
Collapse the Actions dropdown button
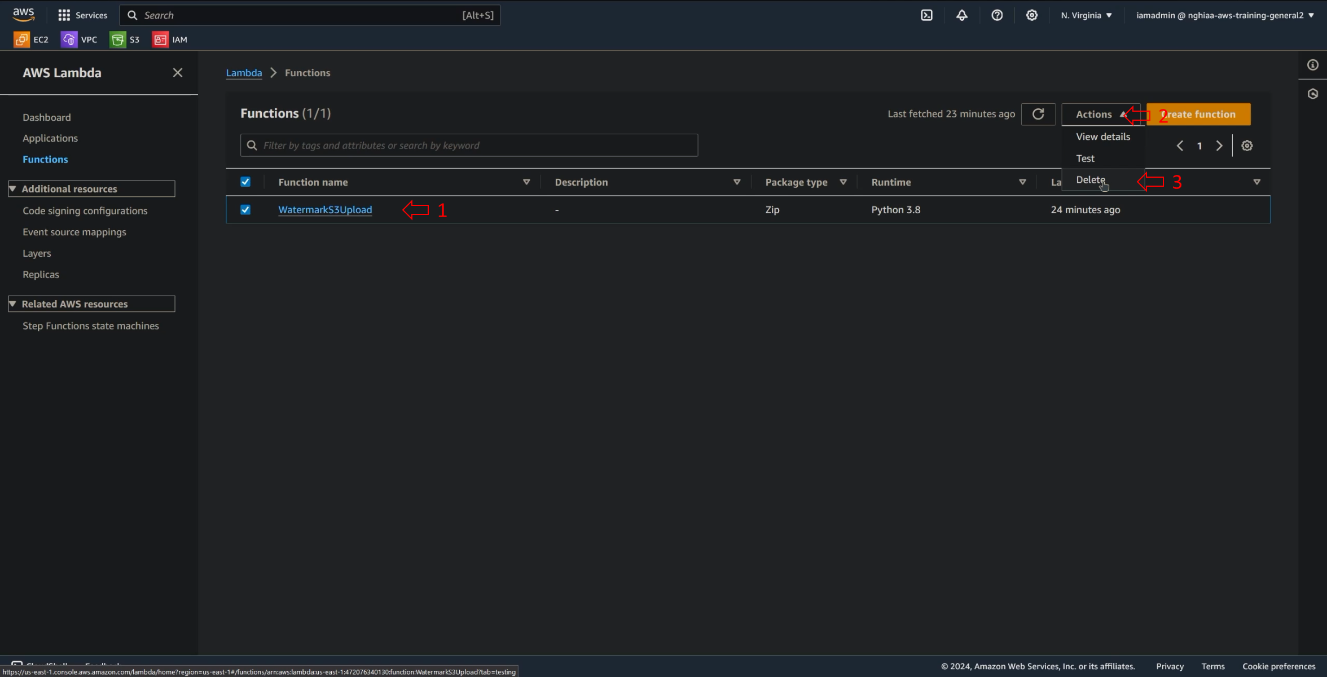pyautogui.click(x=1101, y=114)
